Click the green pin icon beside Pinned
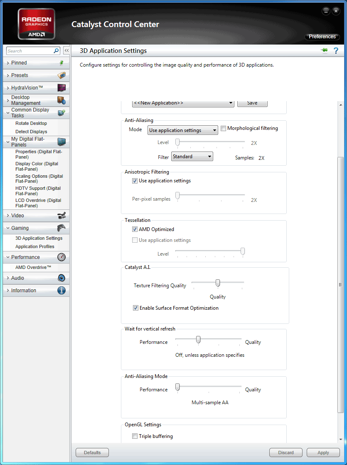 [x=62, y=63]
